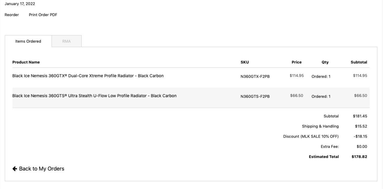Click Back to My Orders link
383x189 pixels.
point(42,168)
